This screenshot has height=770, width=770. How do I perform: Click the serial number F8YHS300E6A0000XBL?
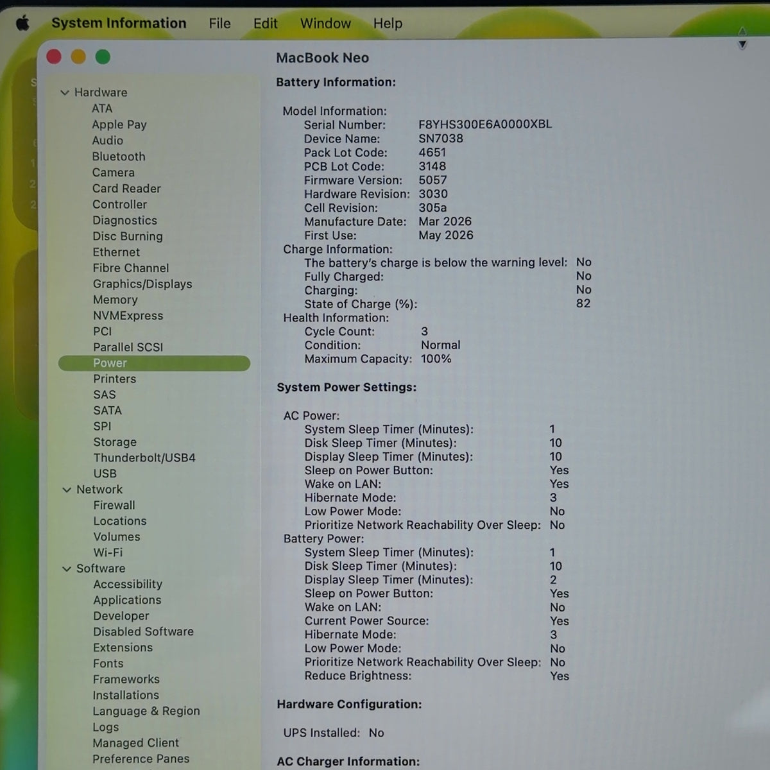tap(485, 124)
